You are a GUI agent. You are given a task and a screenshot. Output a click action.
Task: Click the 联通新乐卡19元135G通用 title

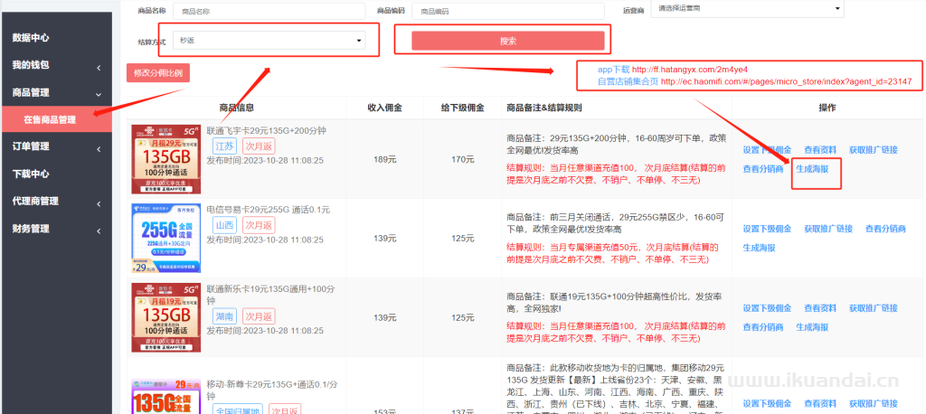click(271, 295)
